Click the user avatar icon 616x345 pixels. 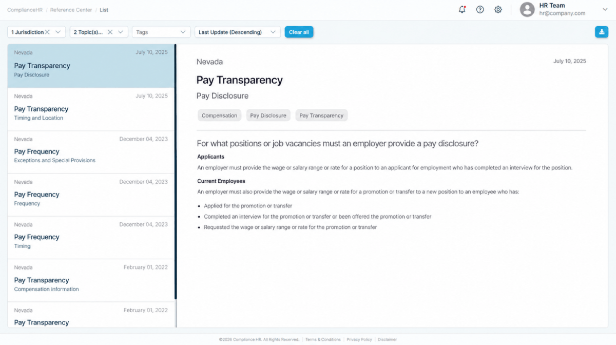pyautogui.click(x=527, y=9)
